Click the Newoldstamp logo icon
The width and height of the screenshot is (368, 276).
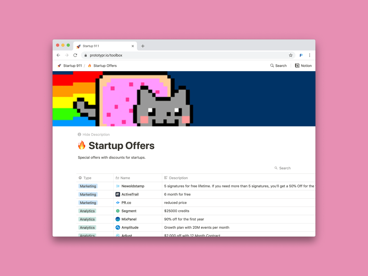(x=118, y=186)
